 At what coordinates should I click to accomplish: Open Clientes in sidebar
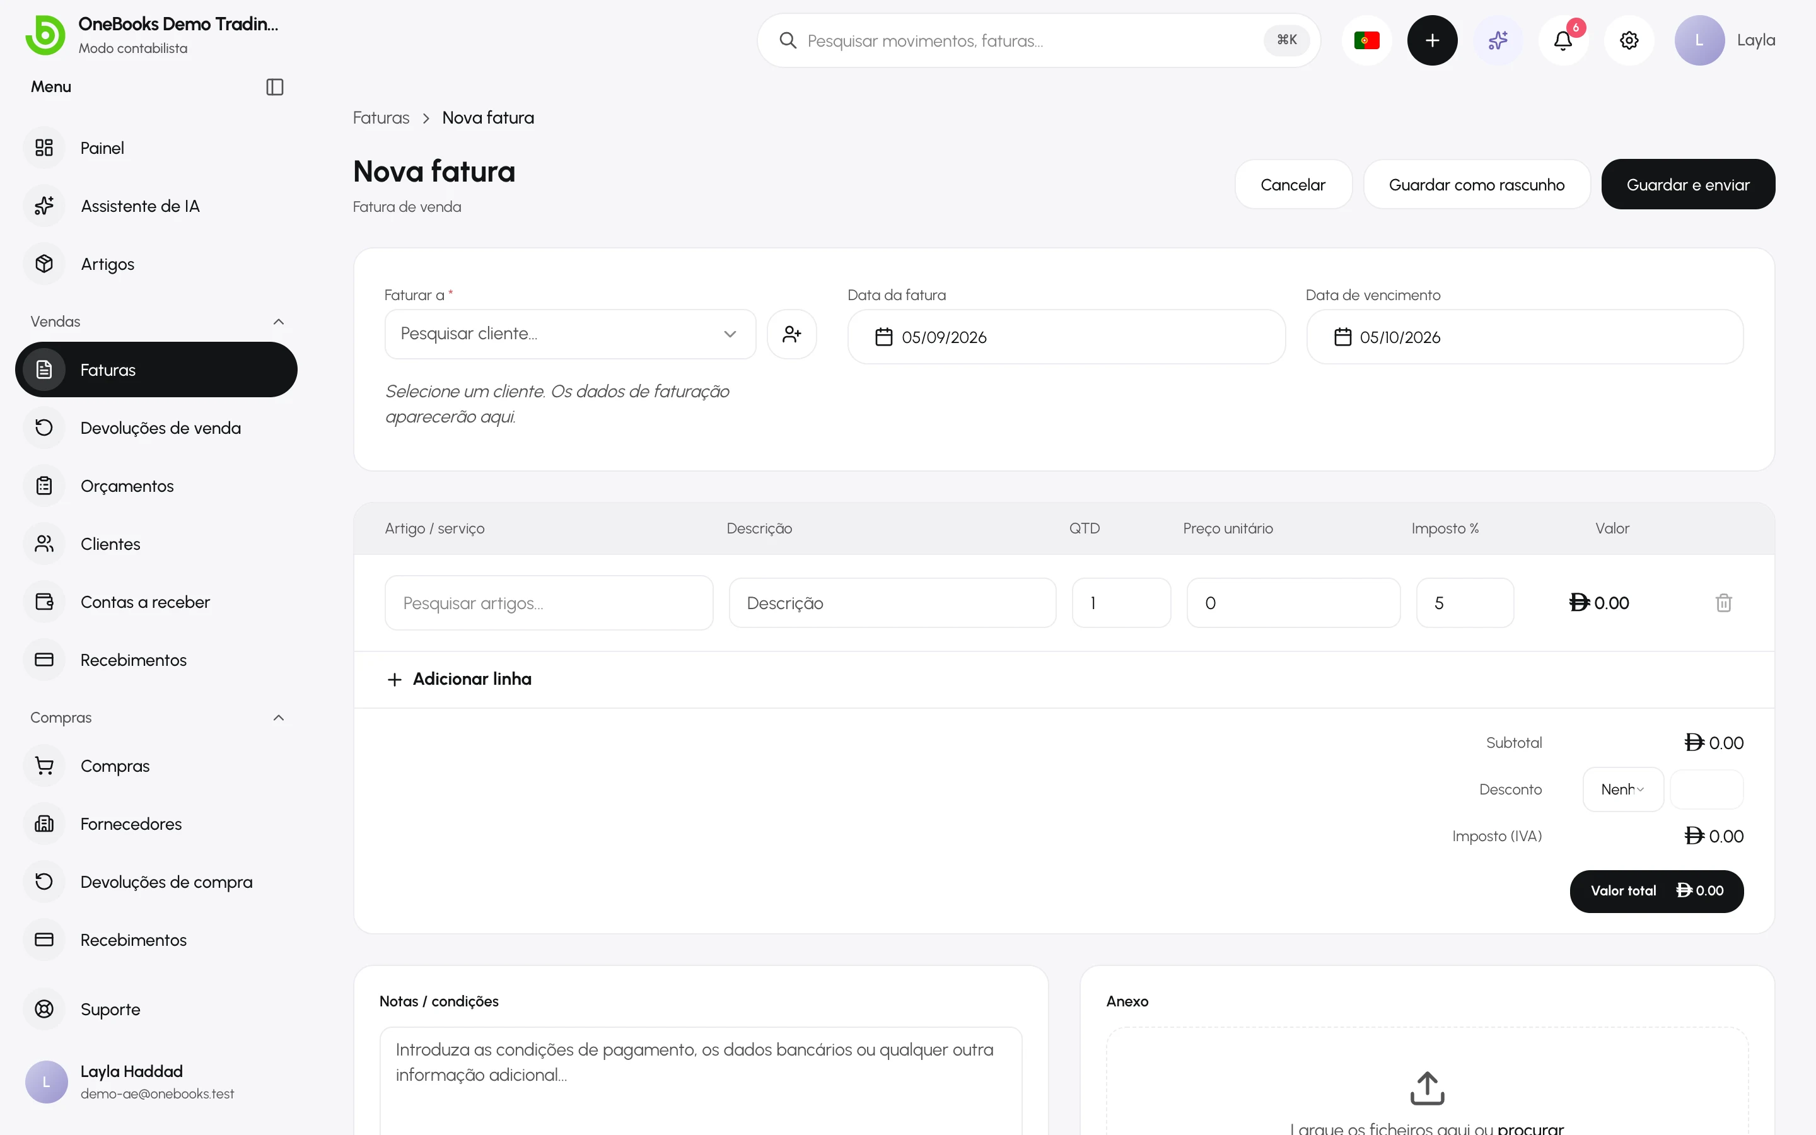(156, 544)
